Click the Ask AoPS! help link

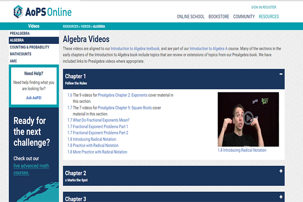coord(34,97)
